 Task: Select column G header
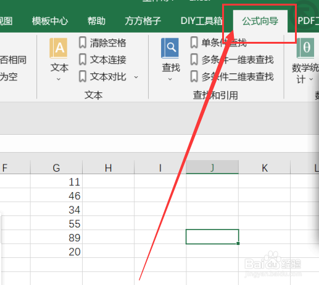(56, 167)
